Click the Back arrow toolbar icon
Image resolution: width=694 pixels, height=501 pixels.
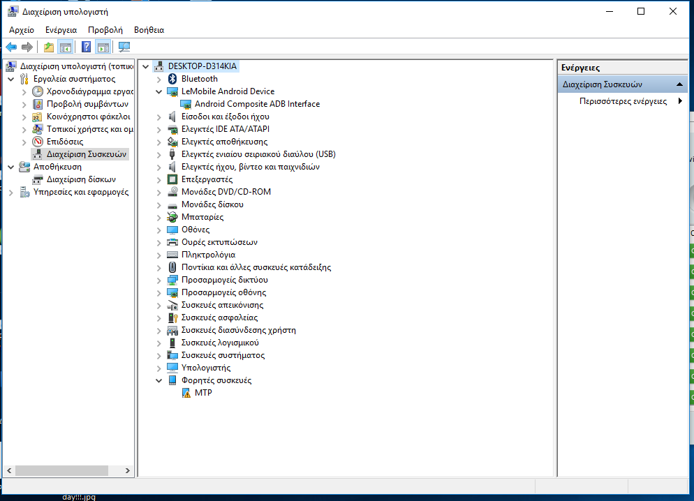pyautogui.click(x=11, y=47)
